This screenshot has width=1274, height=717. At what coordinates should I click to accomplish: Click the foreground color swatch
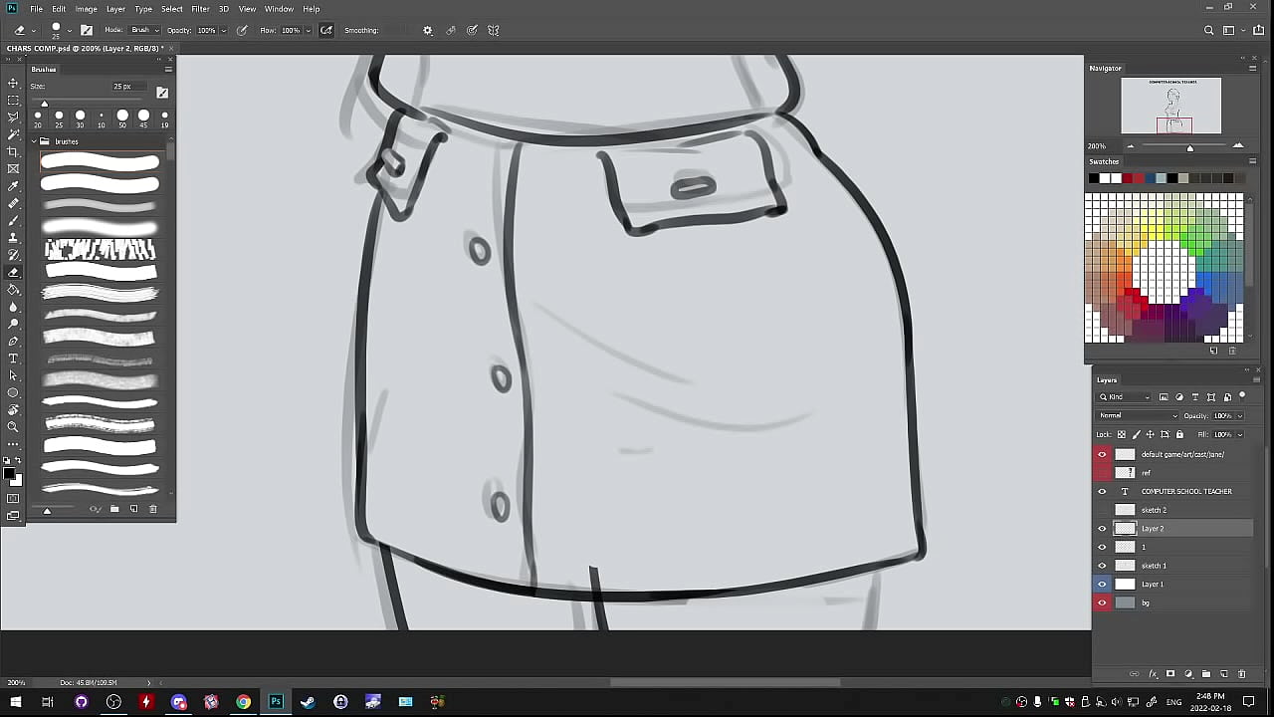[x=8, y=473]
